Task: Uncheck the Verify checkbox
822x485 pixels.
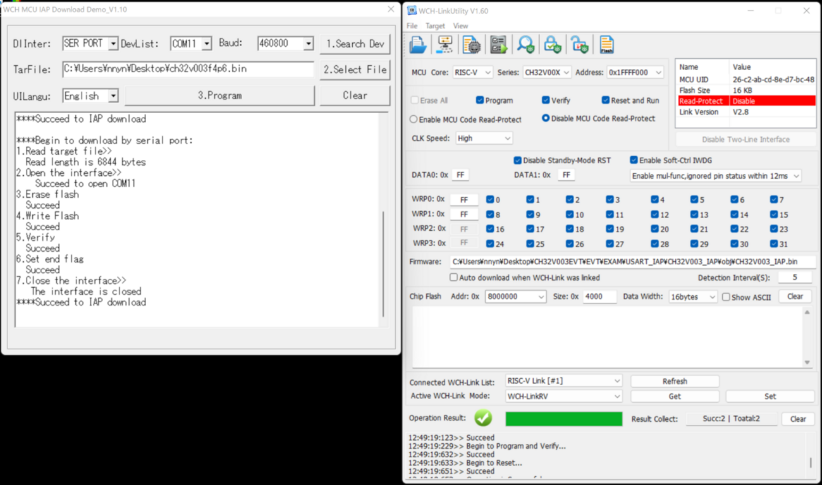Action: tap(546, 100)
